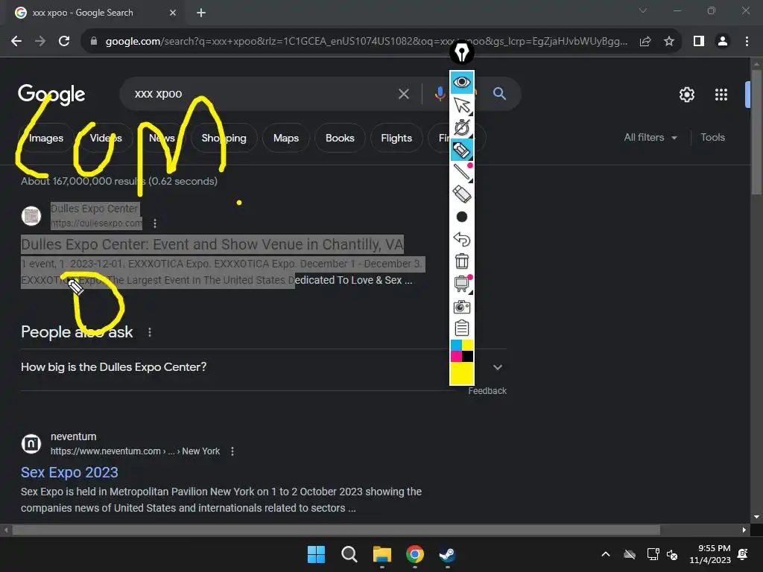Viewport: 763px width, 572px height.
Task: Take a screenshot with the camera icon
Action: [461, 306]
